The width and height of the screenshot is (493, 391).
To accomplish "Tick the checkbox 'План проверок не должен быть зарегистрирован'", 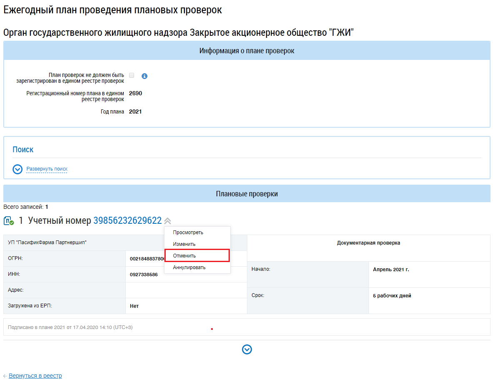I will [132, 75].
